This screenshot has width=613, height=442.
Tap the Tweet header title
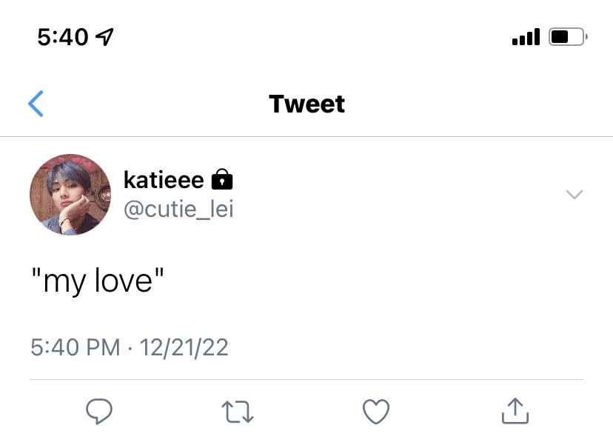pyautogui.click(x=307, y=104)
